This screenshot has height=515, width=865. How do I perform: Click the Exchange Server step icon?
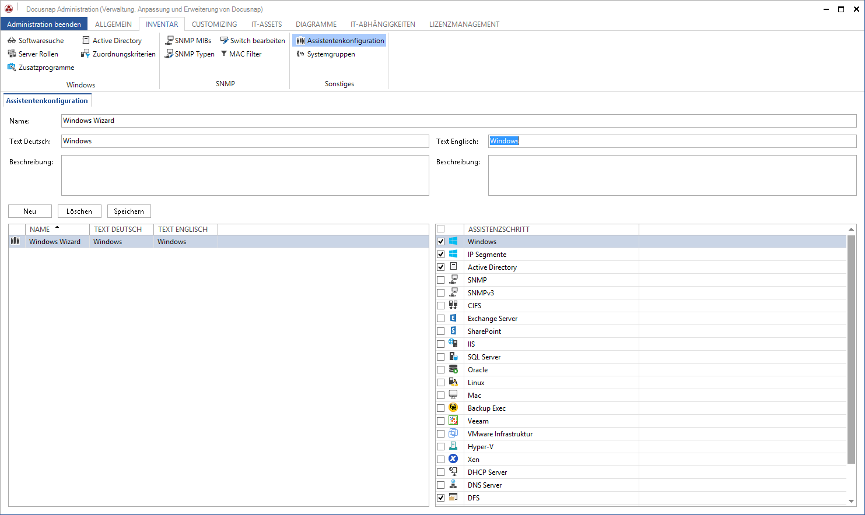click(x=453, y=318)
